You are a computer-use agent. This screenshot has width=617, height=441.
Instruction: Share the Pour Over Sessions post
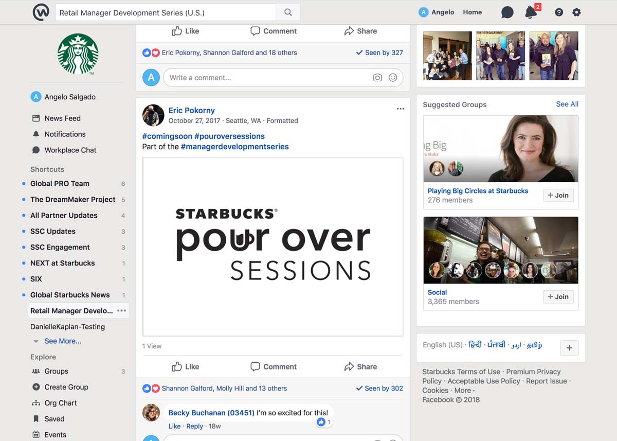point(360,366)
